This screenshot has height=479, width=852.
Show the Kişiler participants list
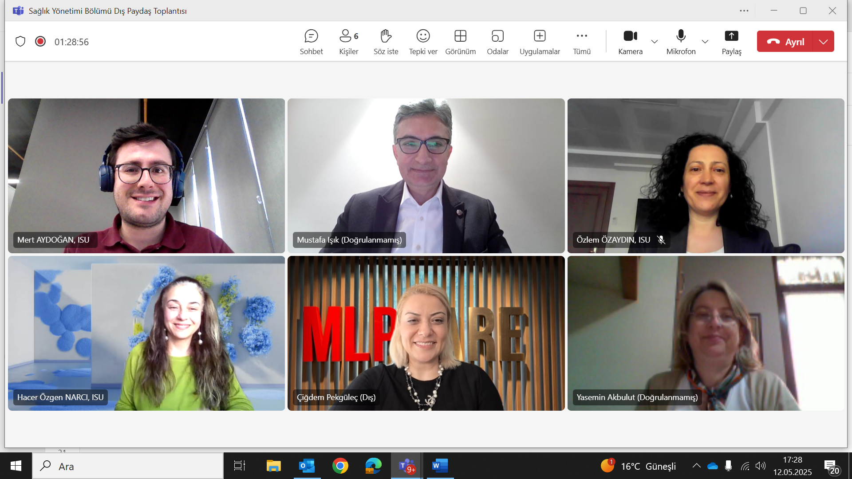point(348,42)
